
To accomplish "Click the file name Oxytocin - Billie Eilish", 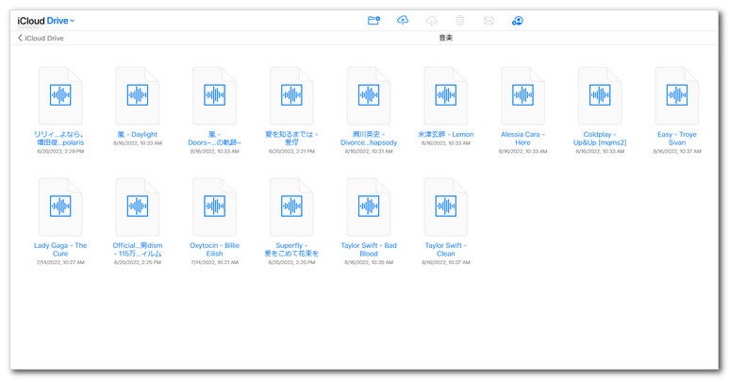I will point(215,250).
